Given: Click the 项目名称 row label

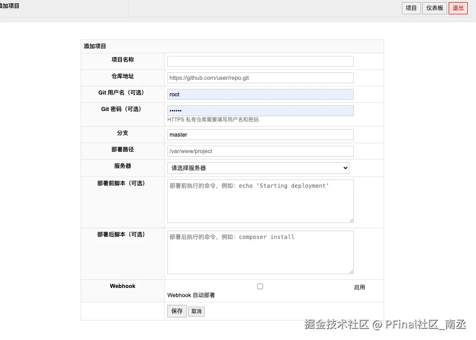Looking at the screenshot, I should [x=123, y=59].
